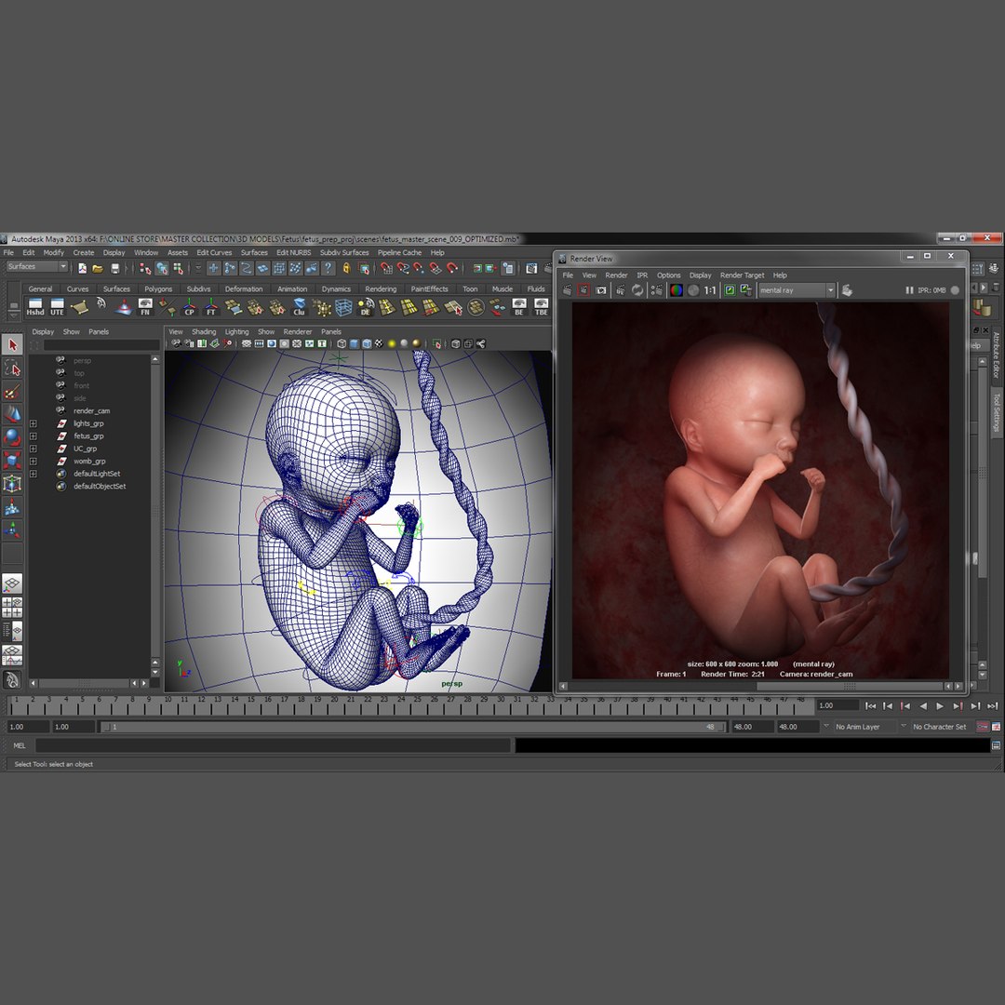
Task: Open the viewport Shading menu
Action: pyautogui.click(x=204, y=332)
